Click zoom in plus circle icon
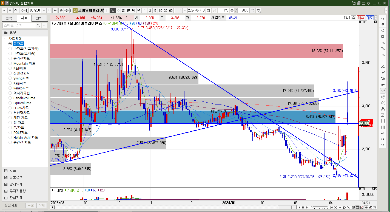Image resolution: width=390 pixels, height=212 pixels. [335, 207]
